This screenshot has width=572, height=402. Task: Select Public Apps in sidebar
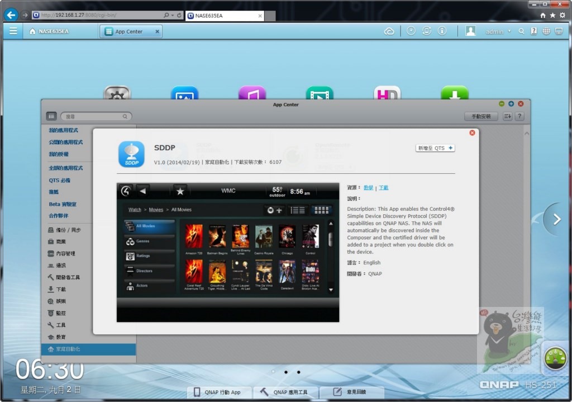pyautogui.click(x=66, y=142)
